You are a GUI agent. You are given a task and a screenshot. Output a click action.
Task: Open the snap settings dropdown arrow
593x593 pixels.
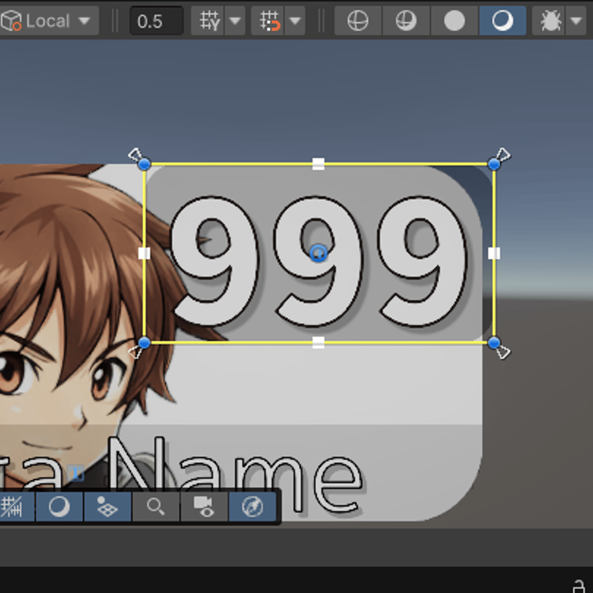tap(295, 21)
